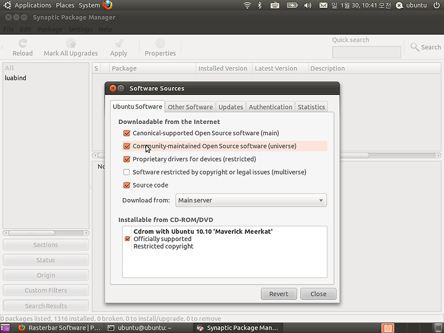The image size is (444, 333).
Task: Open the Download from server dropdown
Action: (251, 200)
